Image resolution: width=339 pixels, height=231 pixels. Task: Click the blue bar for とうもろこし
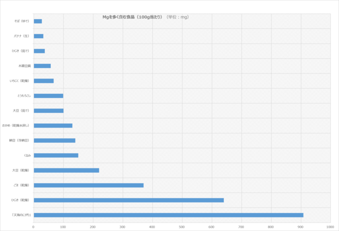(49, 96)
